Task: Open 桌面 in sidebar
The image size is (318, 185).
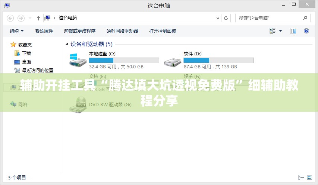Action: coord(26,62)
